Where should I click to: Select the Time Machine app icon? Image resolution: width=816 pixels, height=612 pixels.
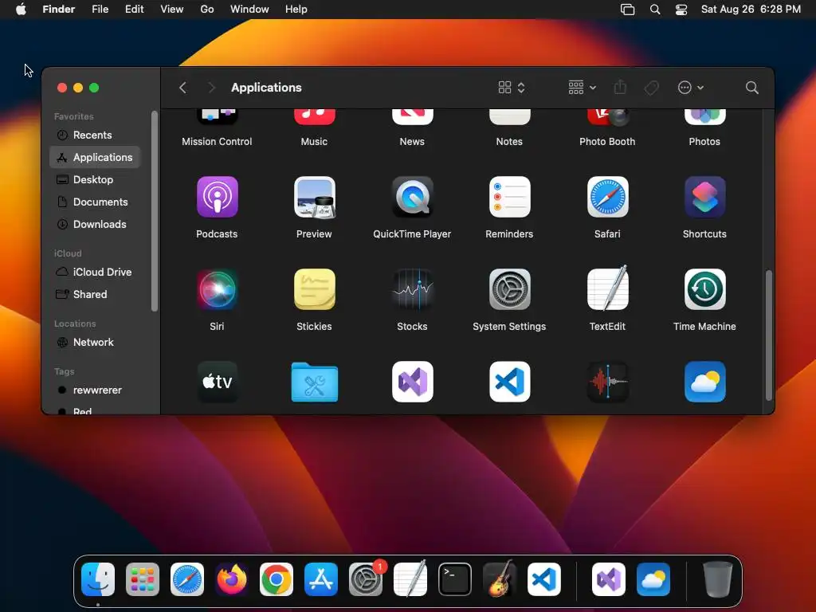point(704,289)
